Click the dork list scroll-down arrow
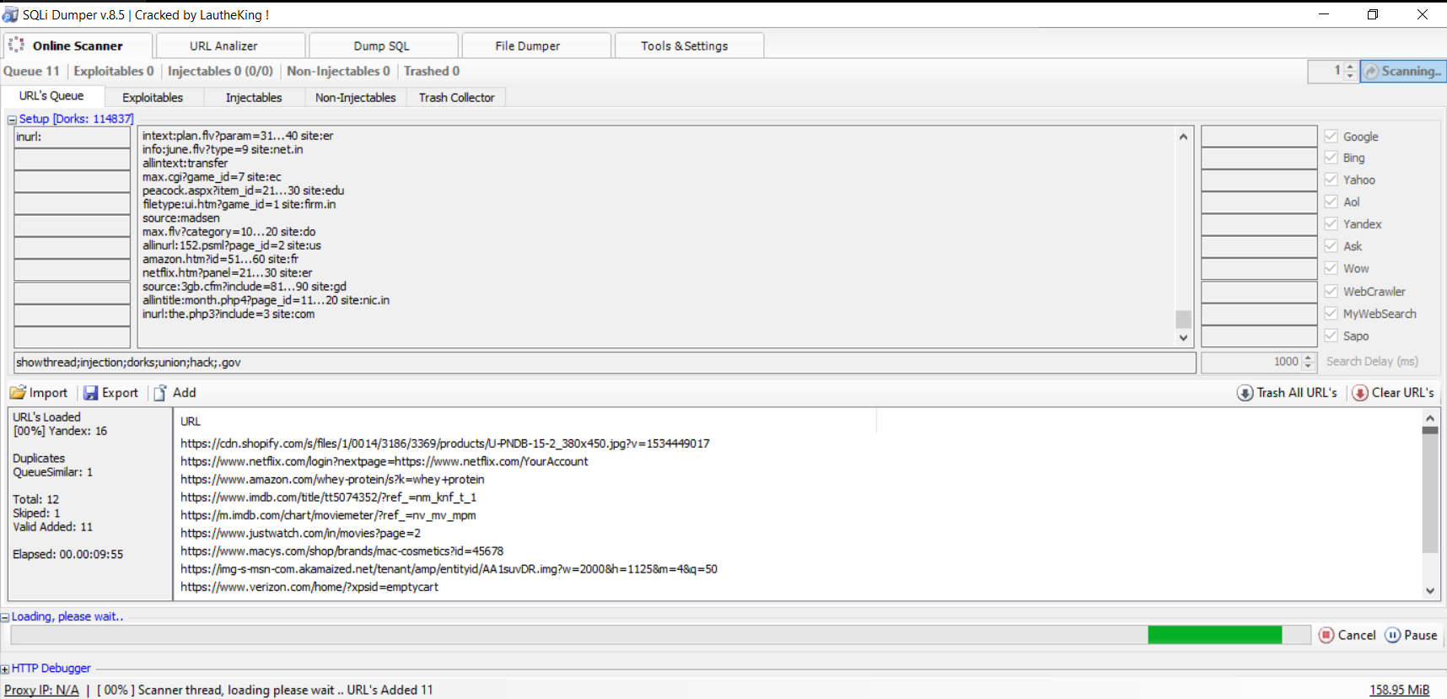Screen dimensions: 1447x699 [x=1183, y=337]
